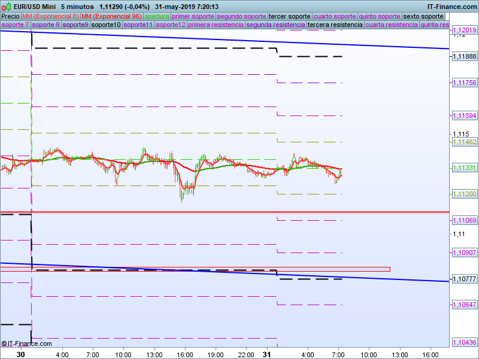Select the primera resistencia legend label
This screenshot has width=479, height=359.
click(216, 25)
